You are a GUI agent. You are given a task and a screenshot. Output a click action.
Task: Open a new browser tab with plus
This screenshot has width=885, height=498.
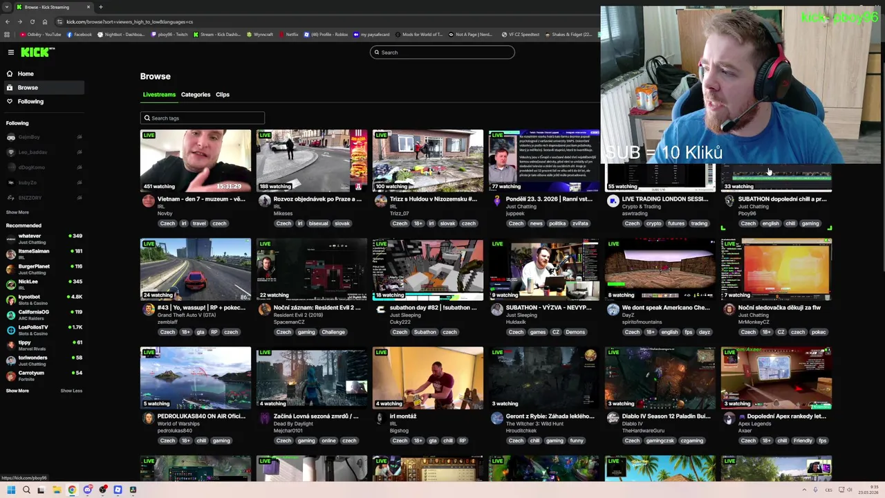101,7
